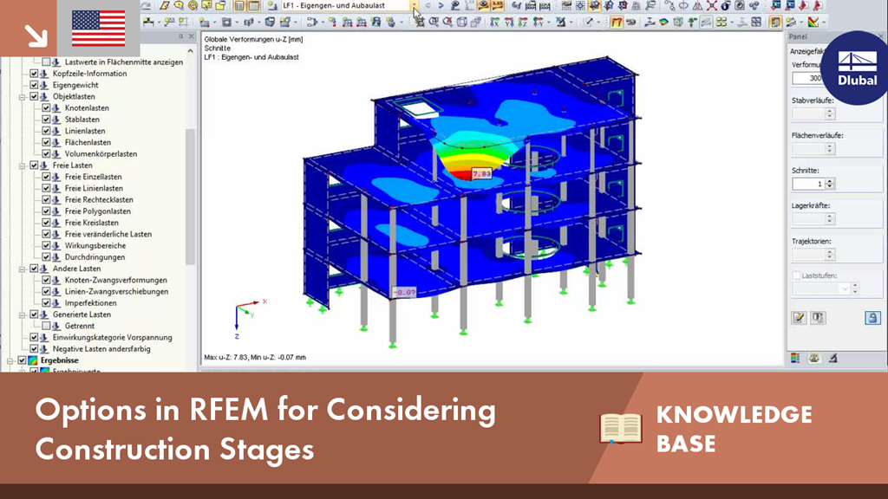Open the LF1 load case dropdown

(x=415, y=6)
